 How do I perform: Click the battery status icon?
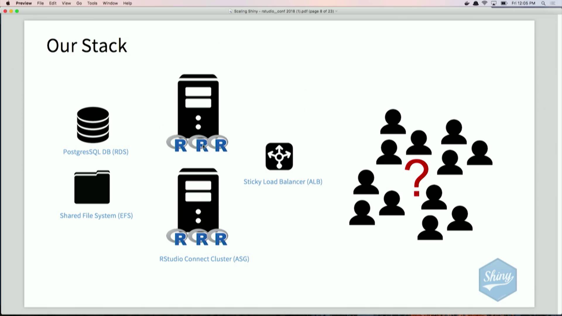click(504, 3)
